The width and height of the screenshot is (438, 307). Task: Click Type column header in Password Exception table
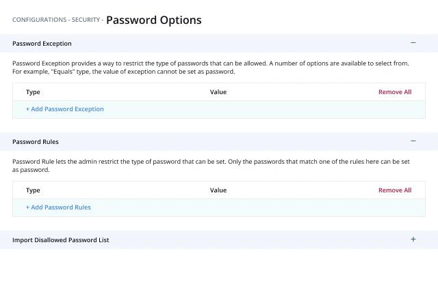coord(33,92)
